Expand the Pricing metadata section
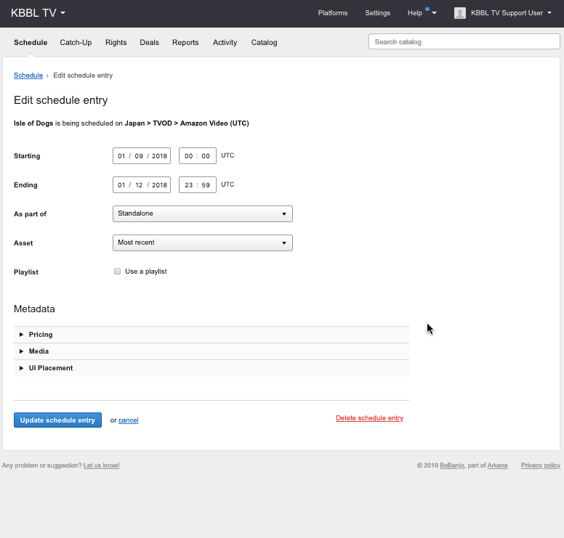The image size is (564, 538). pyautogui.click(x=211, y=335)
